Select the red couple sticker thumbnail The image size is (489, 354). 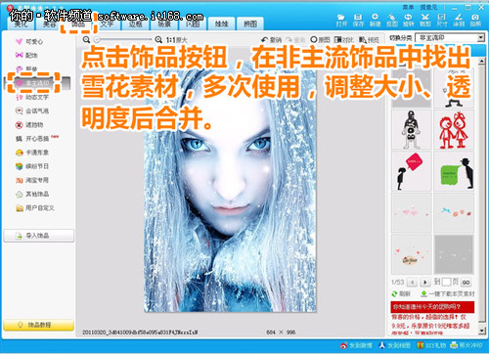tap(454, 130)
